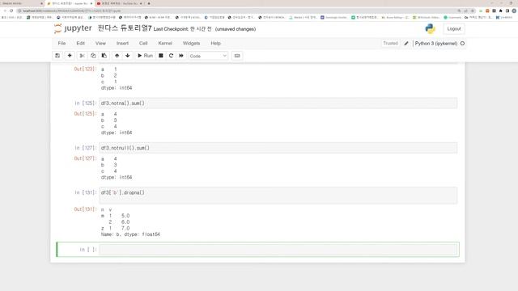Open the Cell menu

click(x=143, y=43)
